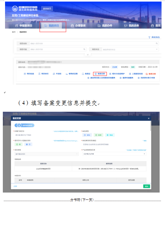Open the 项目状态 dropdown
The image size is (165, 226).
click(130, 50)
